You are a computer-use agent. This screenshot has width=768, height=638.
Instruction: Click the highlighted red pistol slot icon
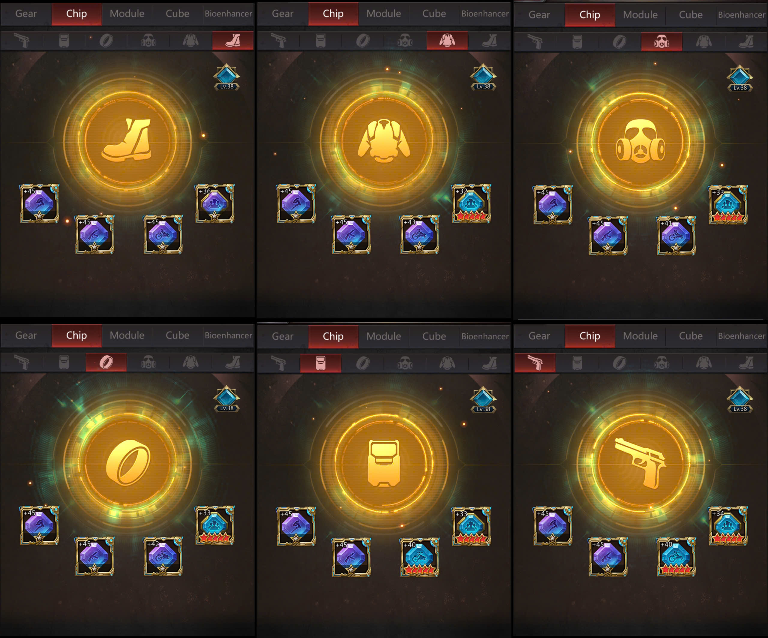(535, 363)
